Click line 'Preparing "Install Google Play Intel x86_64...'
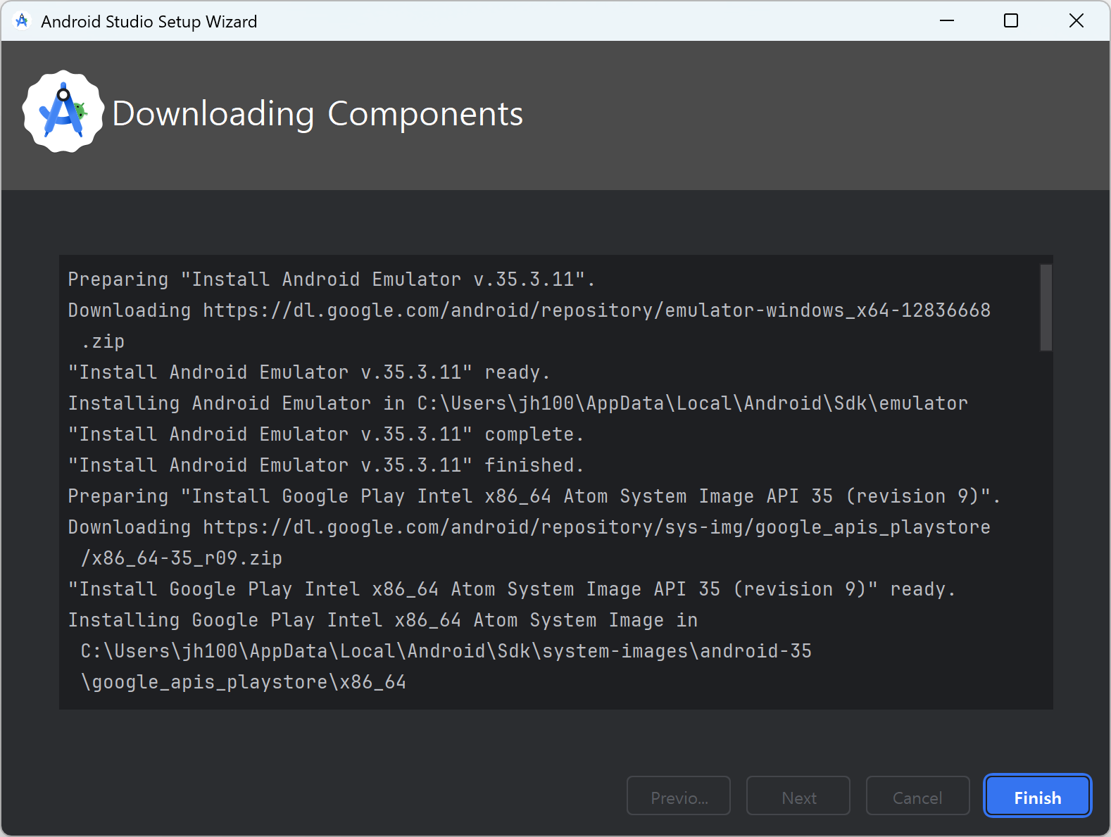Screen dimensions: 1111x837 tap(534, 496)
